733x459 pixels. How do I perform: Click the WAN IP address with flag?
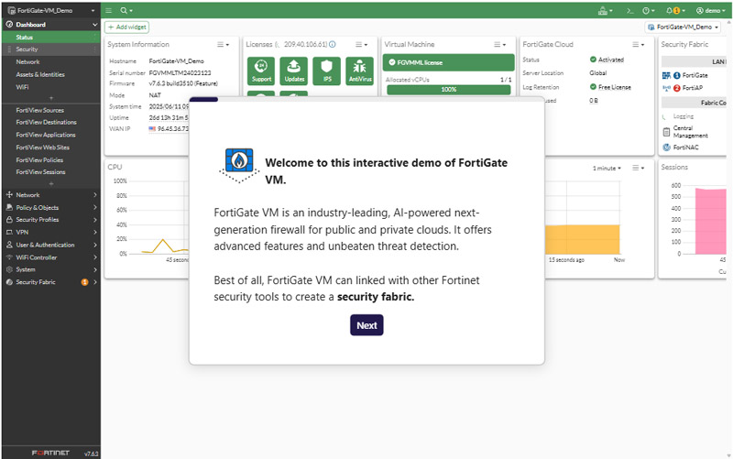pyautogui.click(x=169, y=128)
